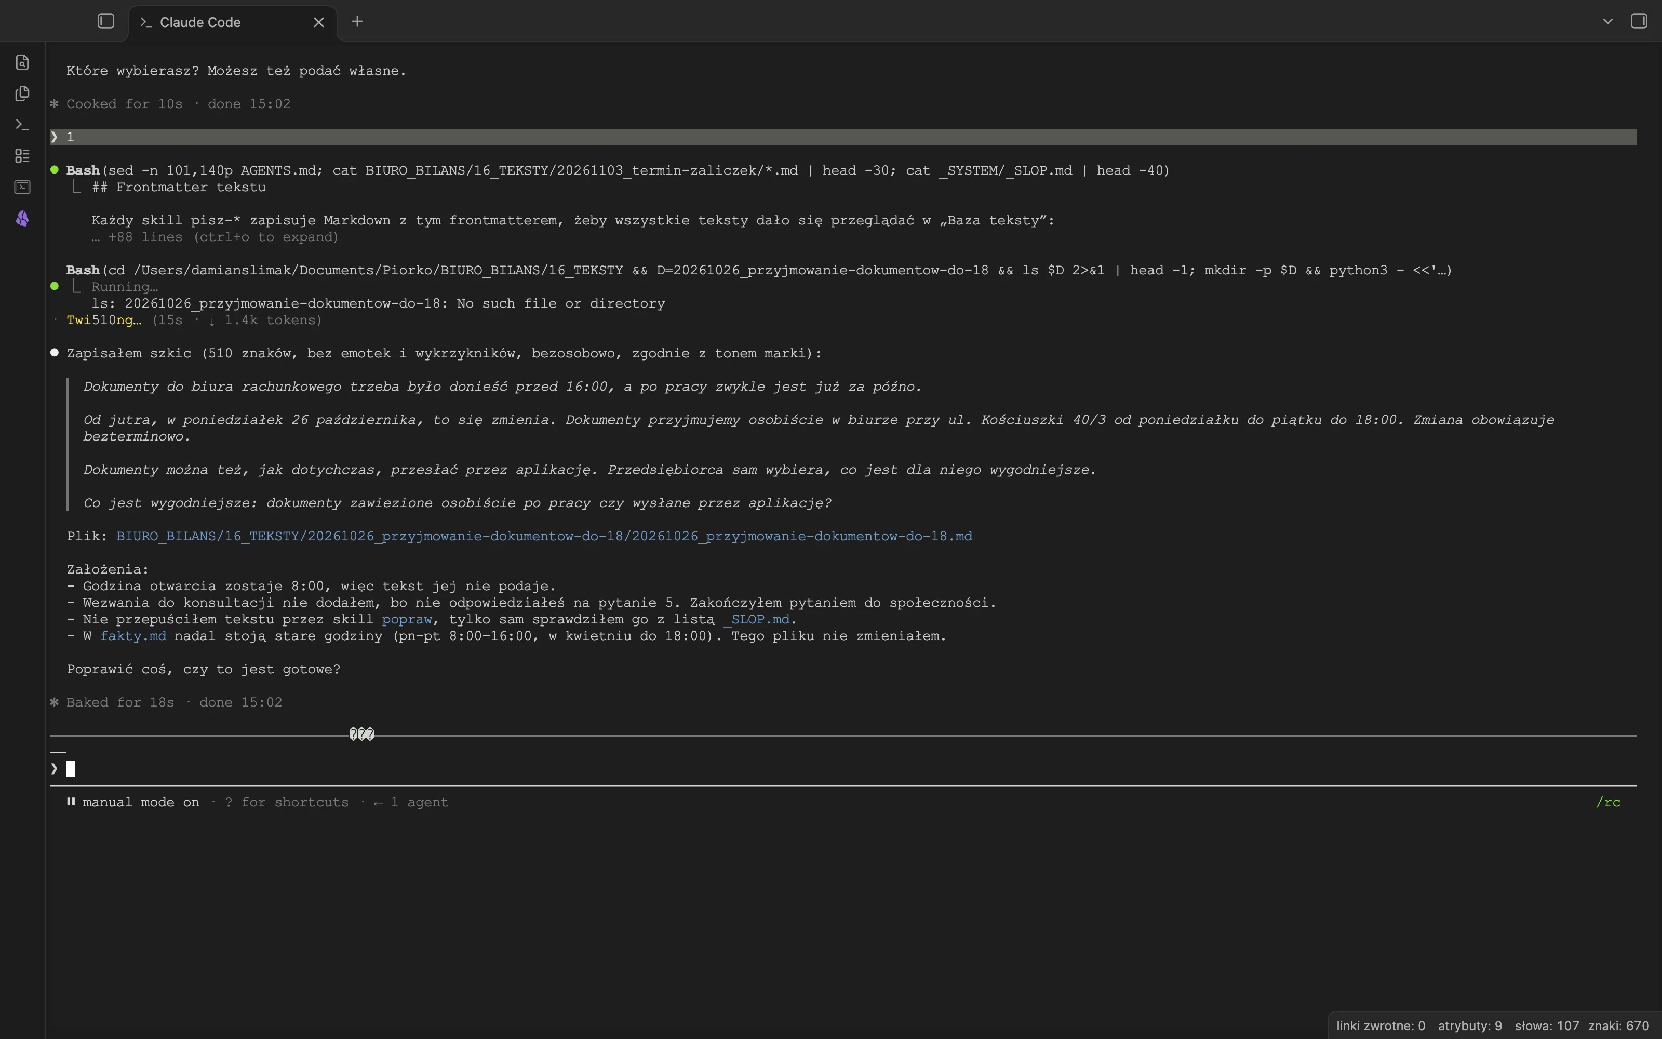The width and height of the screenshot is (1662, 1039).
Task: Click 'manual mode on' status text
Action: point(141,802)
